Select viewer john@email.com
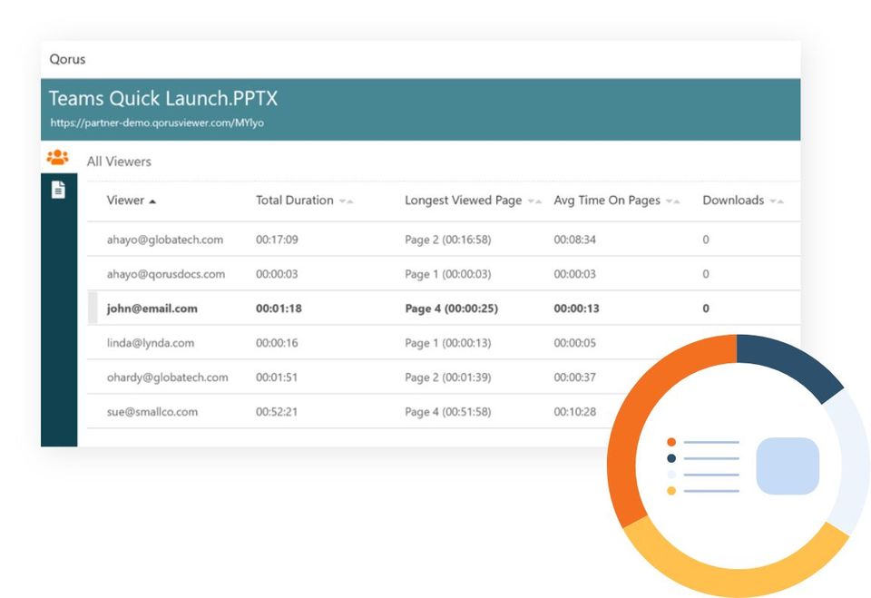The image size is (871, 598). point(152,309)
